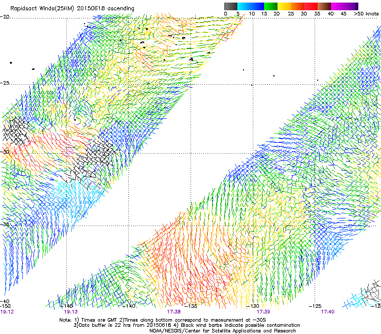Click the blue 10-15 knots legend color
The height and width of the screenshot is (334, 381).
tap(257, 6)
